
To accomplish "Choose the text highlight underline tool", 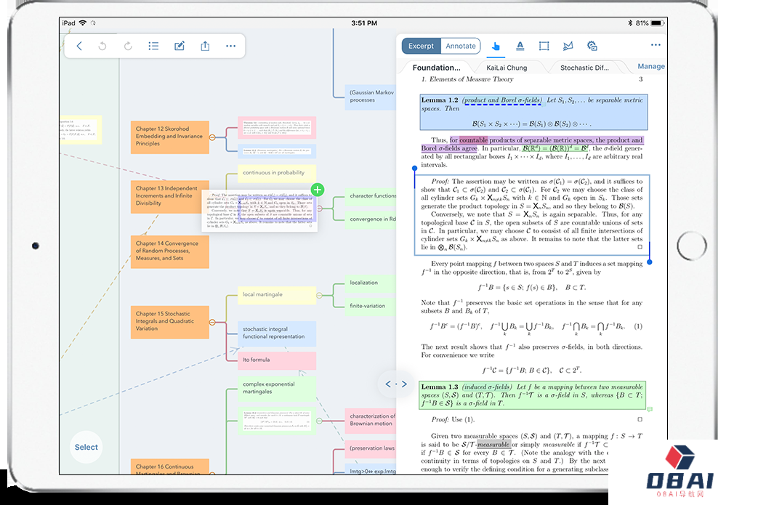I will pyautogui.click(x=520, y=46).
